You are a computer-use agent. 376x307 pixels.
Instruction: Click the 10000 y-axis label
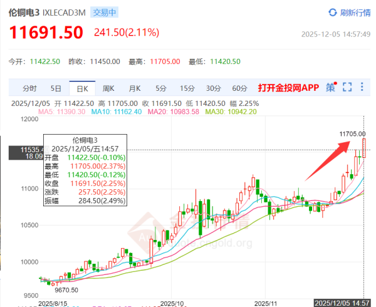(29, 262)
